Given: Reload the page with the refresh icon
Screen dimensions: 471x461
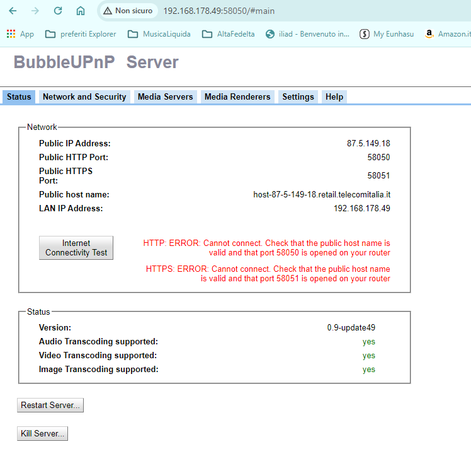Looking at the screenshot, I should (x=58, y=11).
